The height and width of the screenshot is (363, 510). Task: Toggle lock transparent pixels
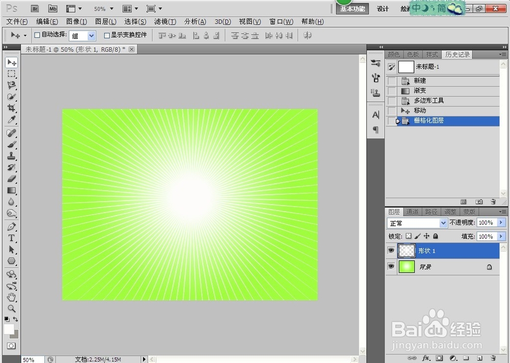coord(409,236)
